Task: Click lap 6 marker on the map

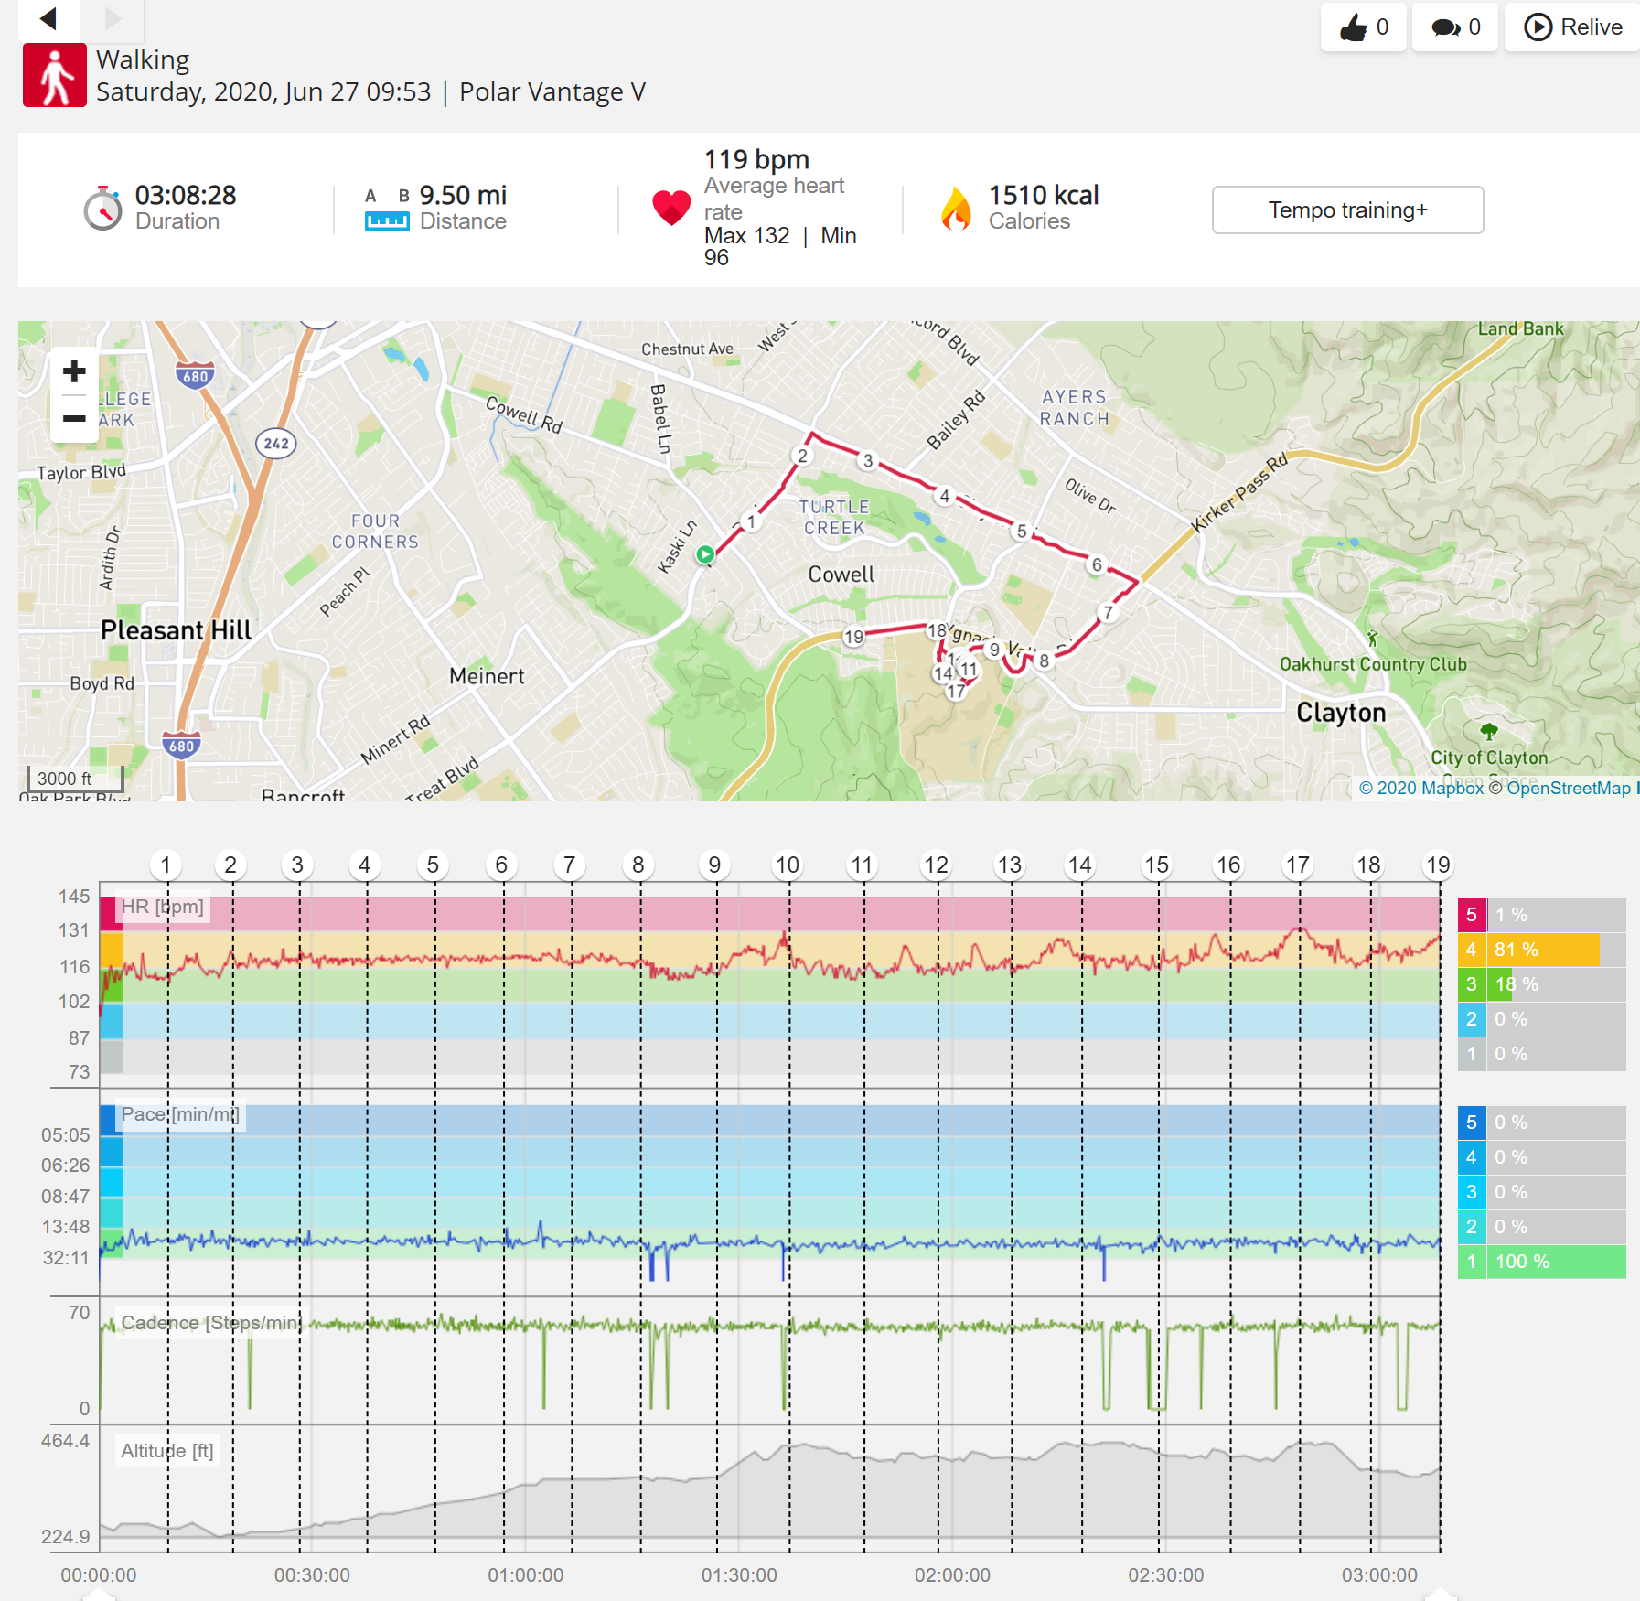Action: pos(1097,564)
